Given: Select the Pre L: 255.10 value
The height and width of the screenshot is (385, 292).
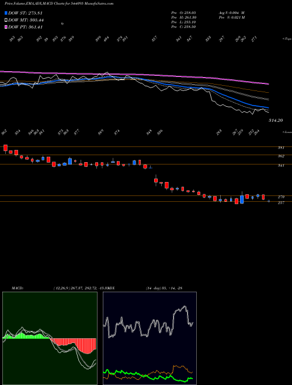Looking at the screenshot, I should point(183,22).
